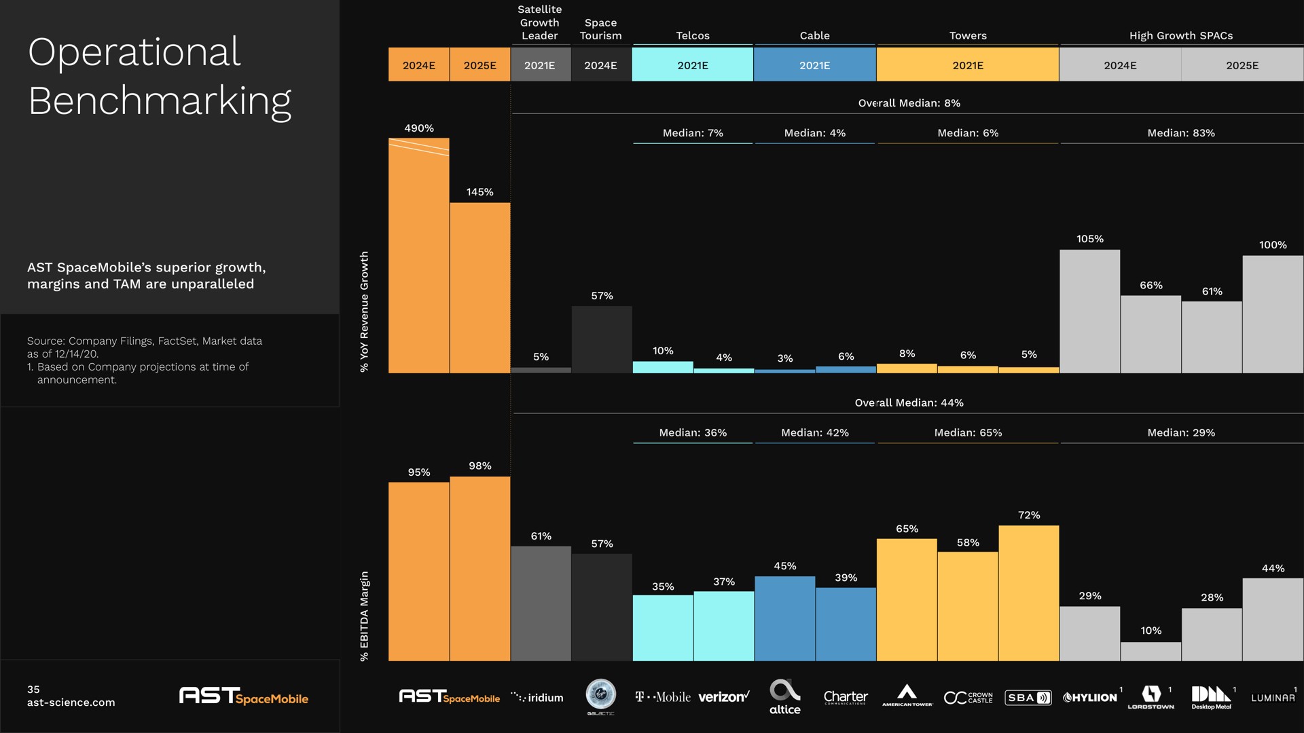Click the 'Overall Median: 44%' label

pyautogui.click(x=909, y=403)
